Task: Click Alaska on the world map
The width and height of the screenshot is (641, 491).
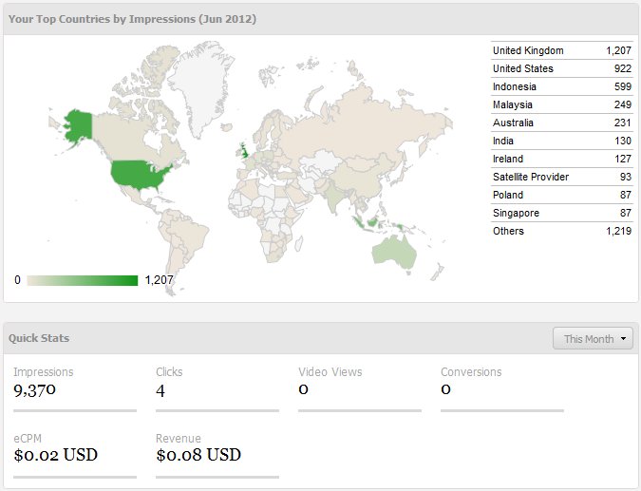Action: 79,124
